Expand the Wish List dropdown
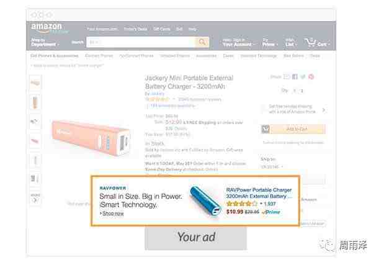The image size is (379, 262). point(290,43)
